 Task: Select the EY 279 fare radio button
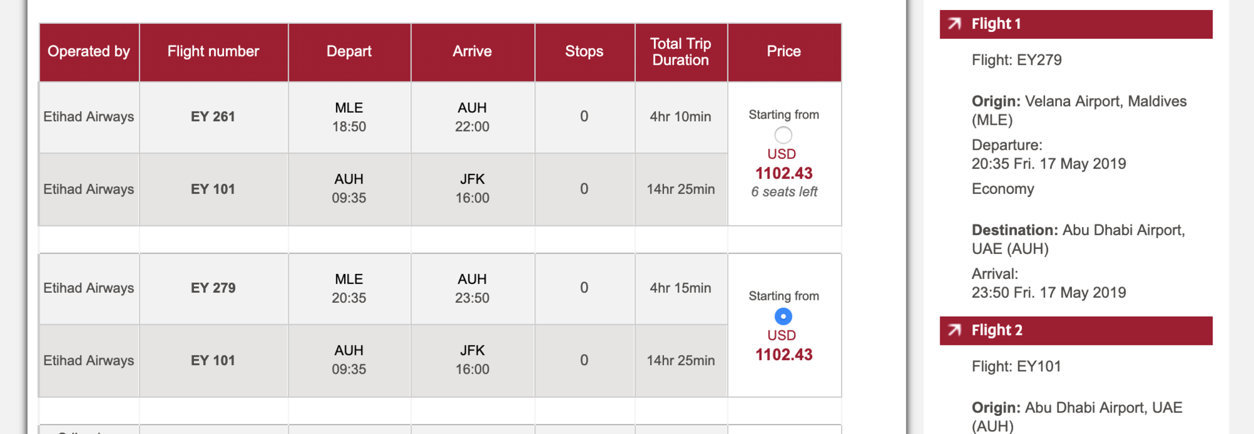[783, 316]
